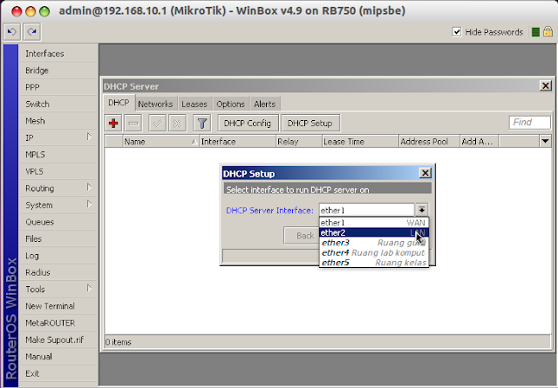Click the Find search field
Screen dimensions: 558x388
(529, 123)
